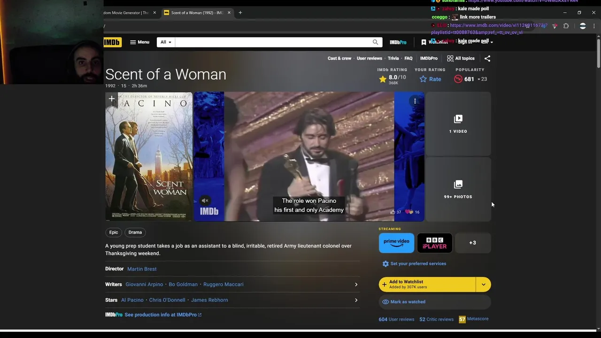601x338 pixels.
Task: Click Add to Watchlist button
Action: pyautogui.click(x=427, y=284)
